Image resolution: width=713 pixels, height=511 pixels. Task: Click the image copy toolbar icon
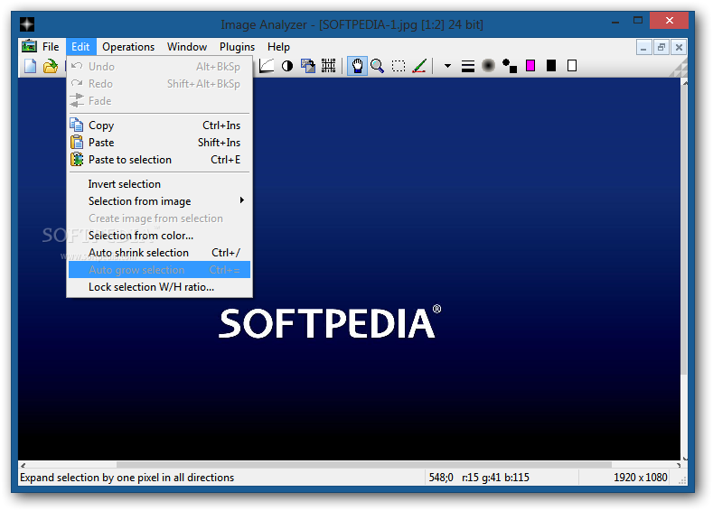308,66
